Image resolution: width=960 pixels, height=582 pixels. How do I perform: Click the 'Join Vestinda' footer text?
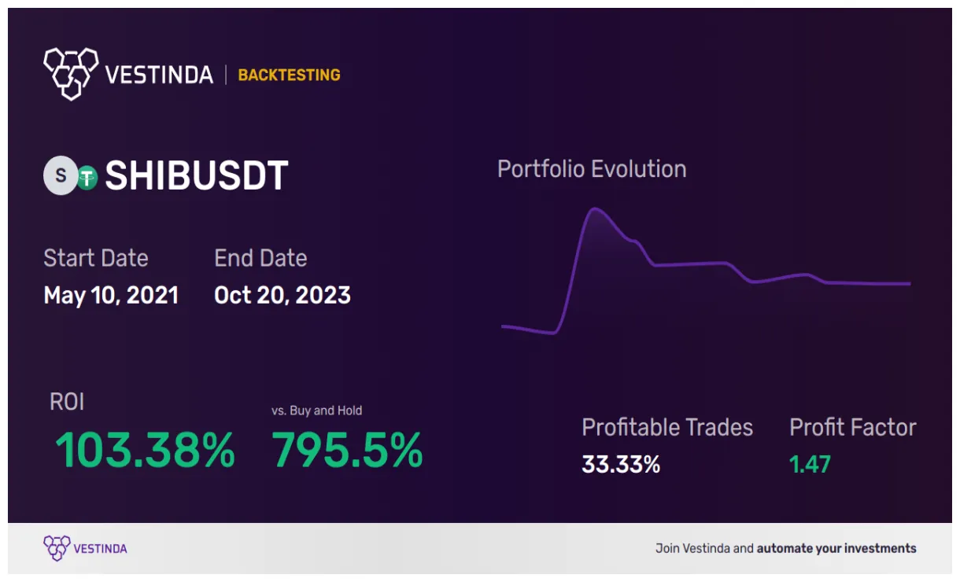pyautogui.click(x=692, y=548)
